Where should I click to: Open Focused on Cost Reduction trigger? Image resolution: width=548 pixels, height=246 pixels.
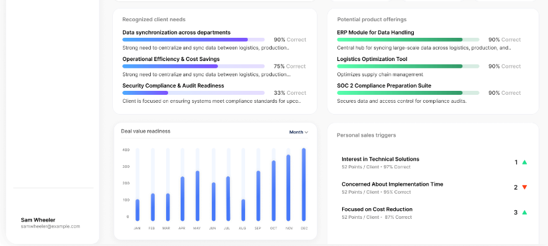click(x=377, y=210)
